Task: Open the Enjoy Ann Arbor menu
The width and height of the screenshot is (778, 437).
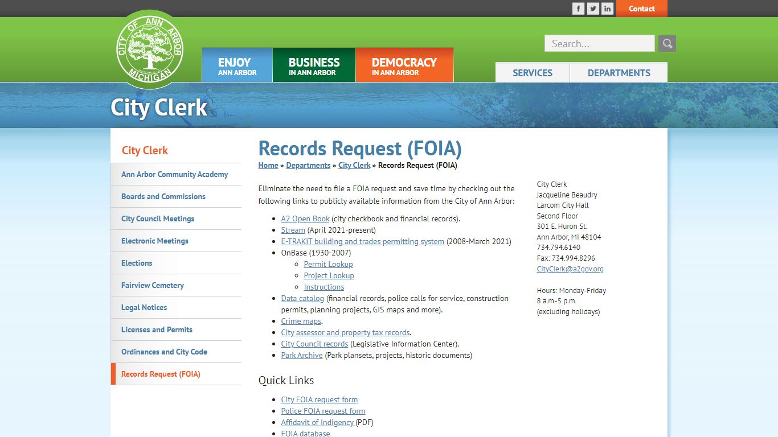Action: pyautogui.click(x=237, y=65)
